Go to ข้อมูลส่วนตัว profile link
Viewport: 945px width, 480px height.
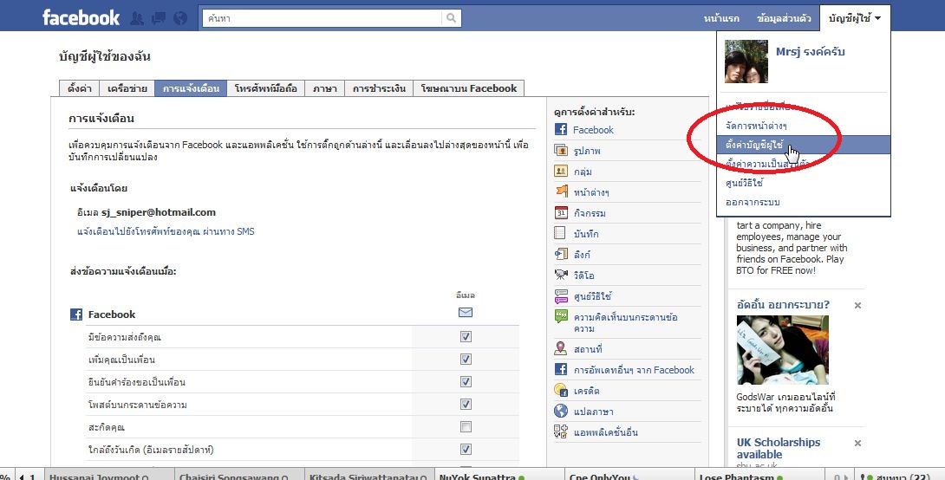coord(784,18)
